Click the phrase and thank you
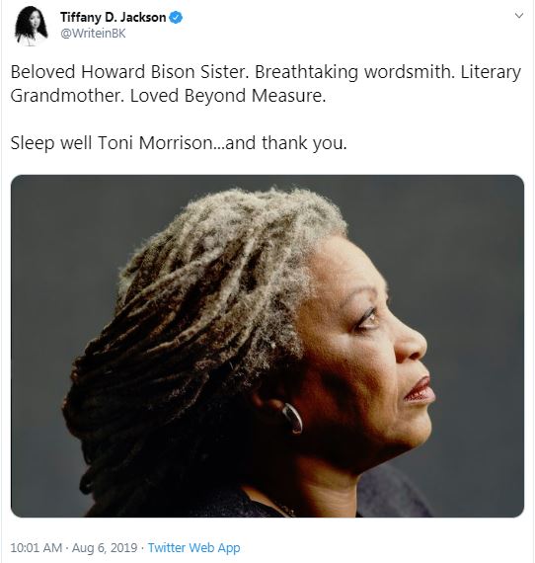535x563 pixels. tap(286, 143)
